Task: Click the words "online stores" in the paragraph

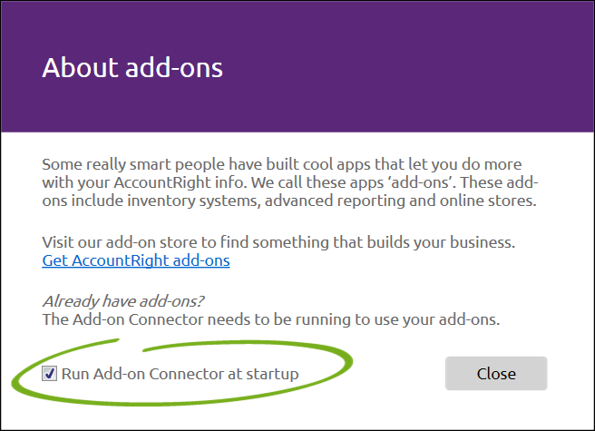Action: (x=488, y=201)
